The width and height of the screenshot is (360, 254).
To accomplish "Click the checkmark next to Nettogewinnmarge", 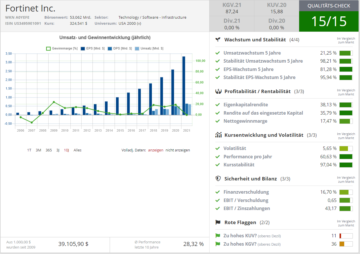I will tap(218, 121).
